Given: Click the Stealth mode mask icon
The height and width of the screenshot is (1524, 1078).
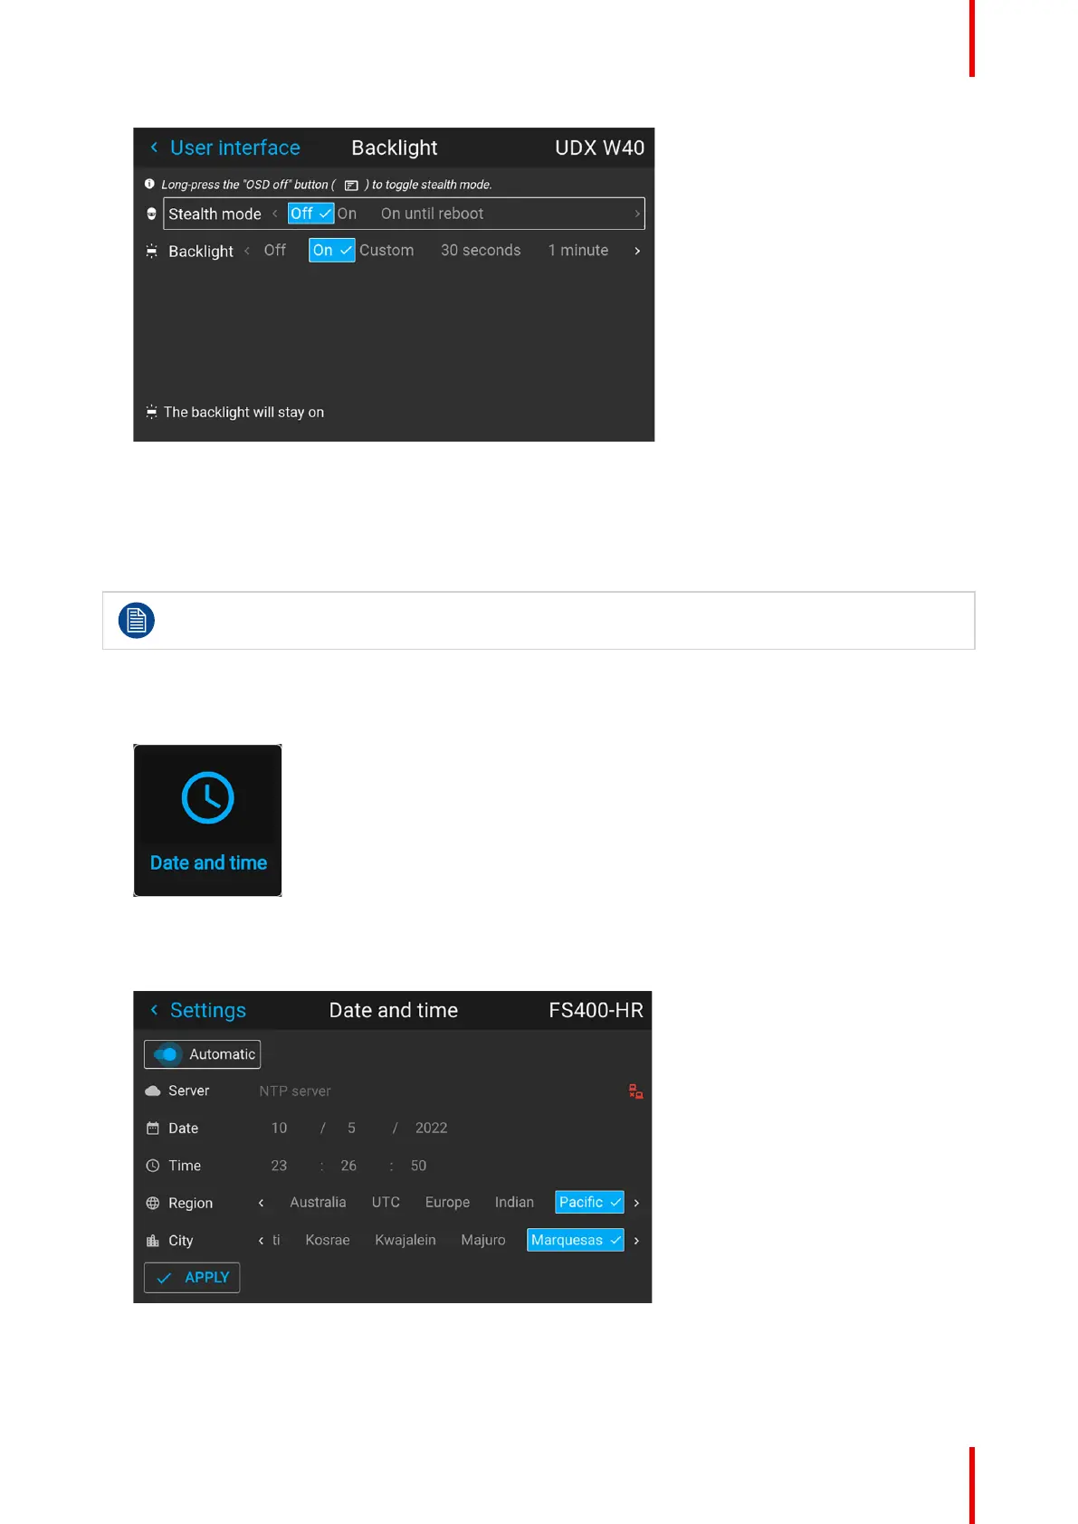Looking at the screenshot, I should [151, 214].
